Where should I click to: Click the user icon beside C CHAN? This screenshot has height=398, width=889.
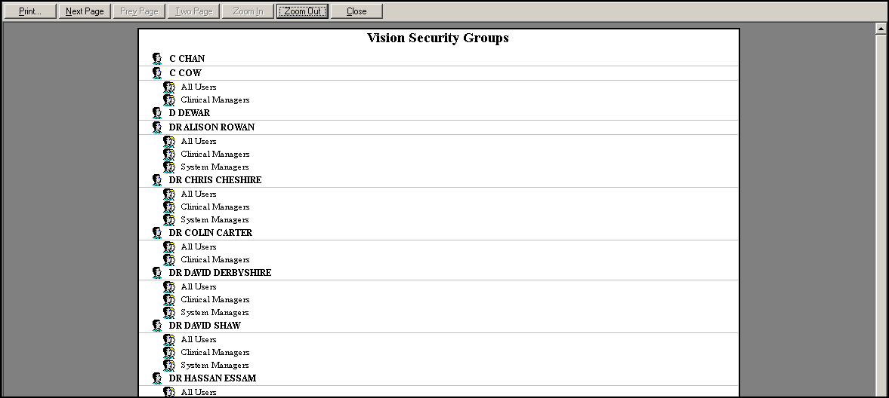coord(157,59)
